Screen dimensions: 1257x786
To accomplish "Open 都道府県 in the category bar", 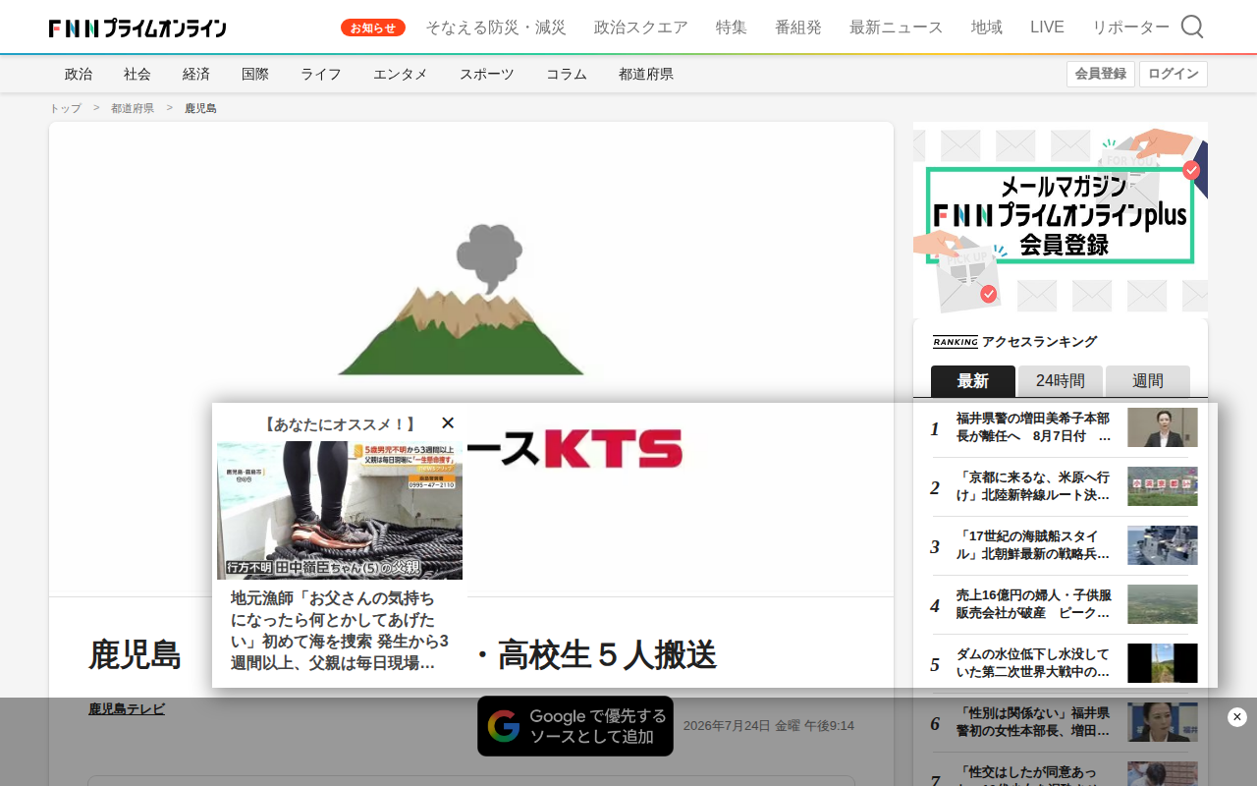I will [646, 74].
